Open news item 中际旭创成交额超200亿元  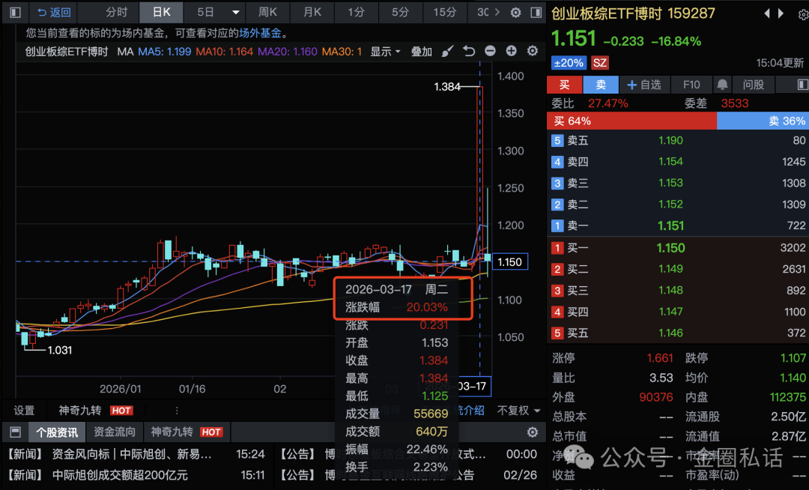[120, 475]
